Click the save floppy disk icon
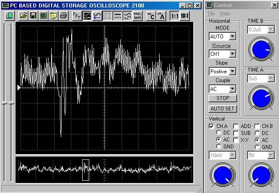Viewport: 279px width, 193px height. pyautogui.click(x=33, y=16)
